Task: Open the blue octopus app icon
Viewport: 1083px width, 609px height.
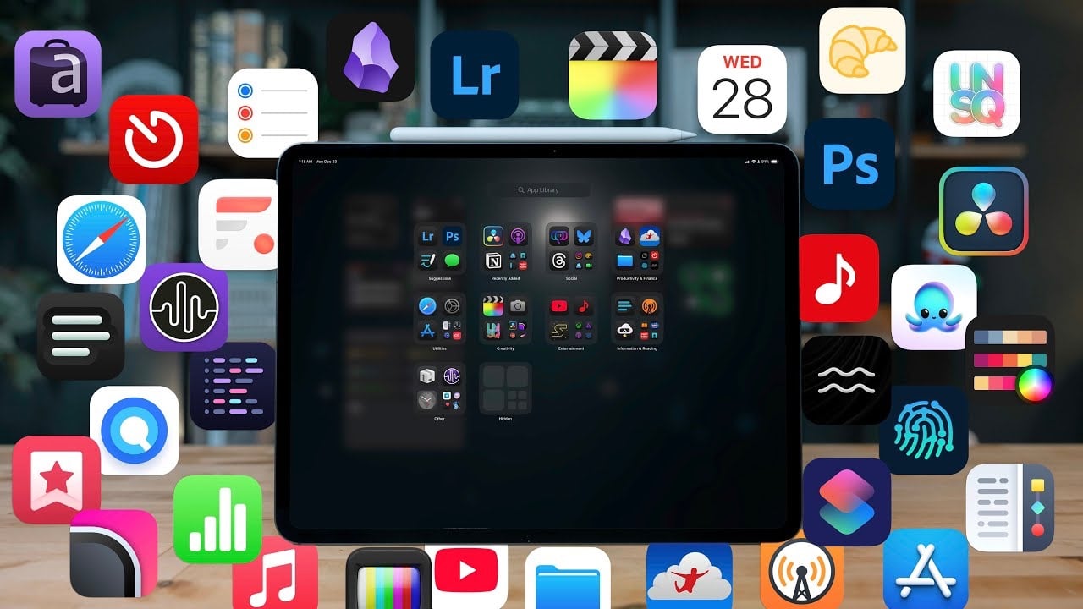Action: (934, 307)
